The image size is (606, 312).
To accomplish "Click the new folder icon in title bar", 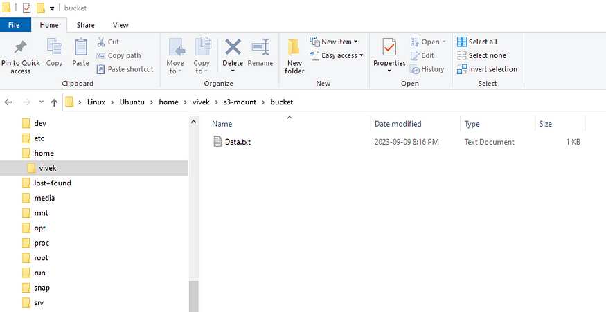I will click(x=41, y=8).
